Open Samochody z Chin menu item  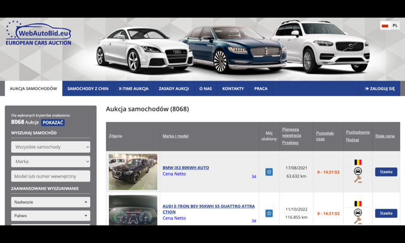pos(88,89)
